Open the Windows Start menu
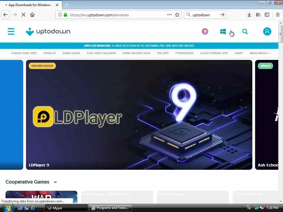Viewport: 283px width, 212px height. 8,208
